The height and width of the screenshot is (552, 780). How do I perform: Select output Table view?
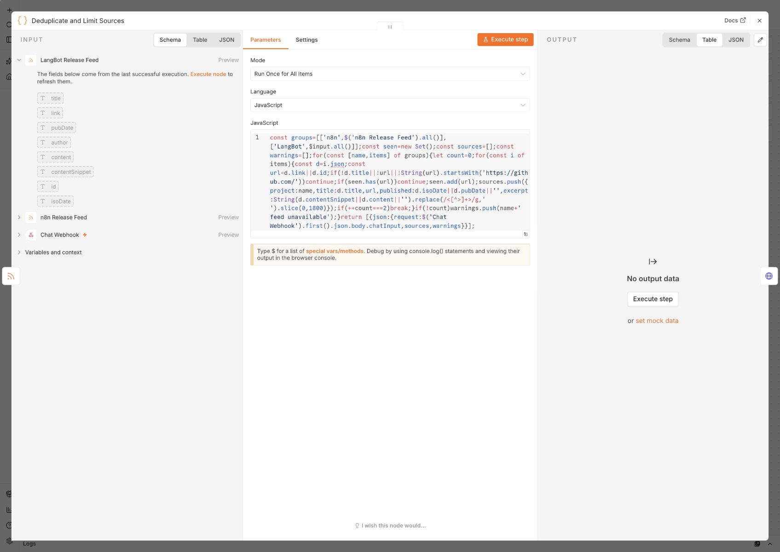709,40
